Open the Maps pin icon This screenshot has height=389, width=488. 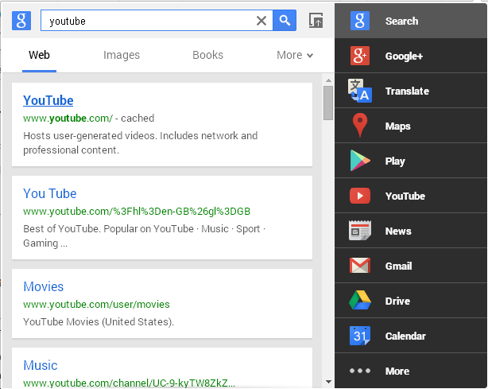point(360,125)
